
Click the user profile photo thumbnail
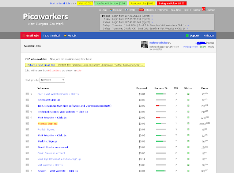click(x=144, y=44)
